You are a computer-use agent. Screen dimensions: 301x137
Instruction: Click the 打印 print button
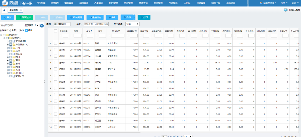pyautogui.click(x=144, y=17)
